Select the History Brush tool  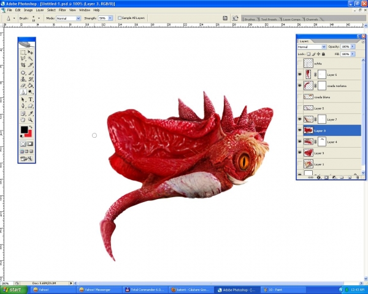pos(30,79)
